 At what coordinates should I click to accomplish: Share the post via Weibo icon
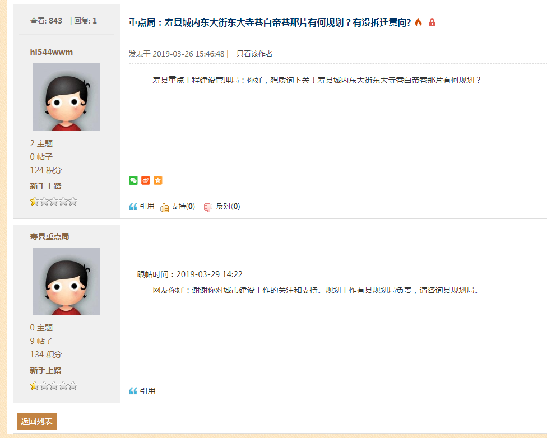coord(146,180)
